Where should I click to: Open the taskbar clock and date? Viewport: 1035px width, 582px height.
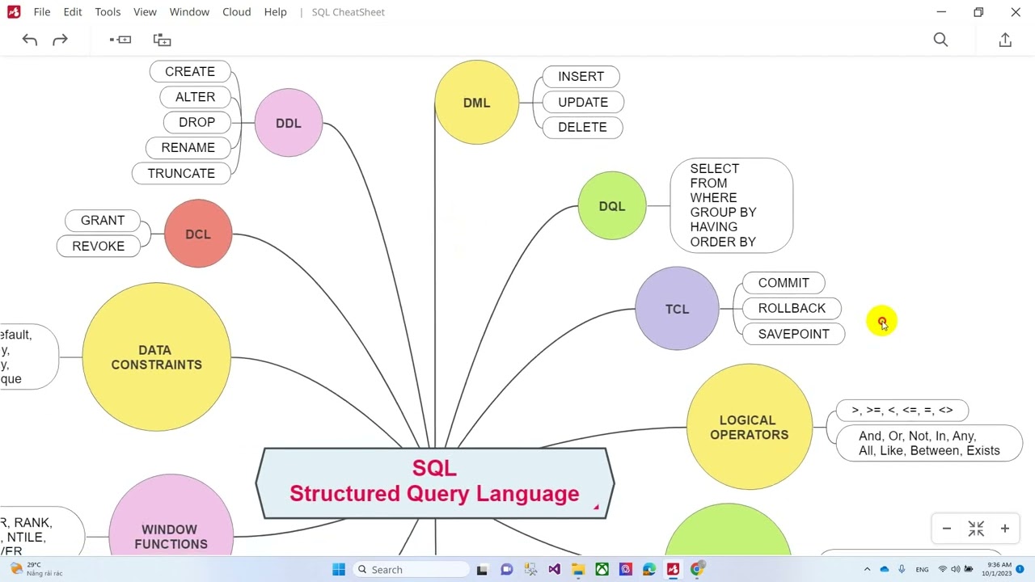(997, 570)
